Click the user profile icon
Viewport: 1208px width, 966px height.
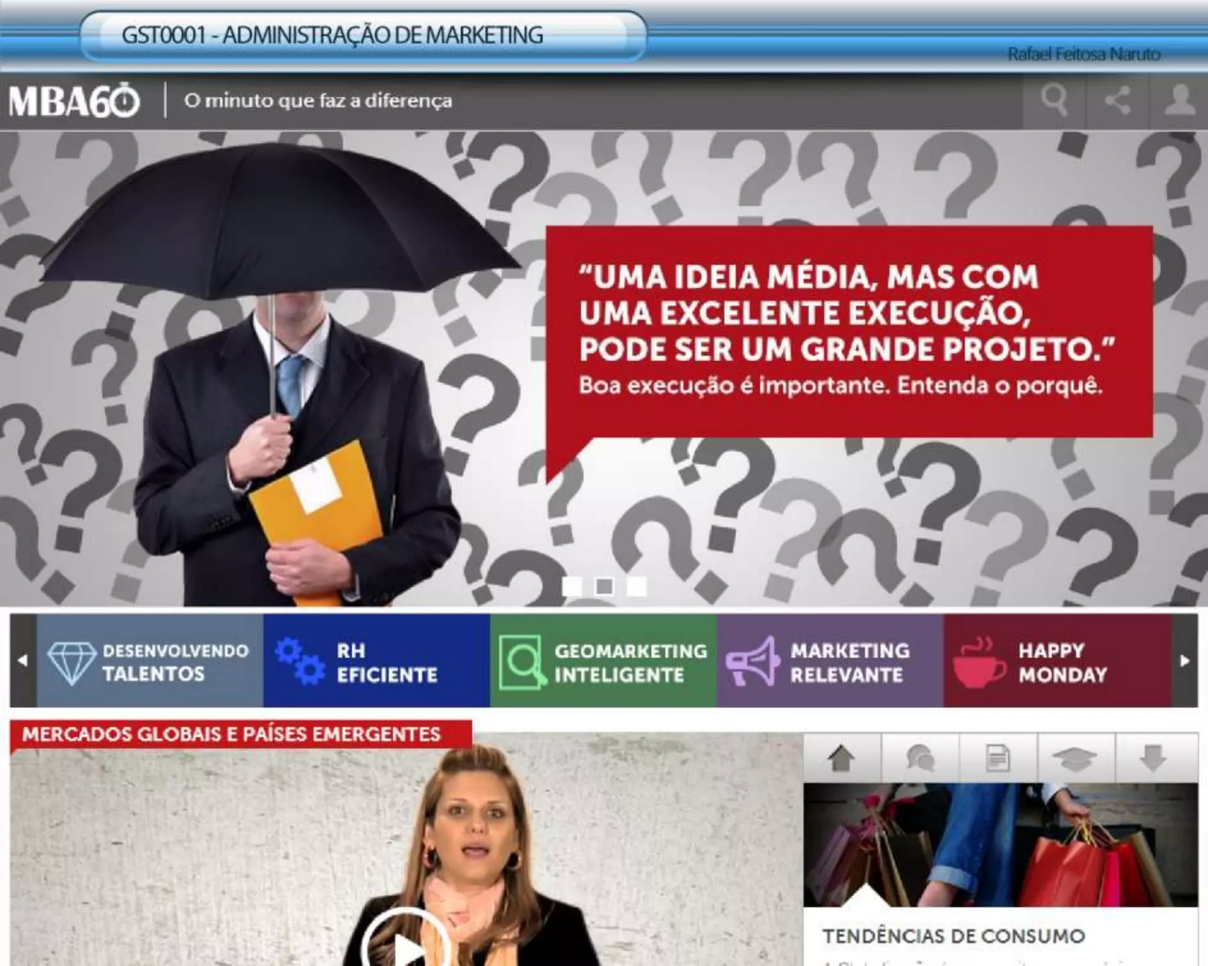1179,100
